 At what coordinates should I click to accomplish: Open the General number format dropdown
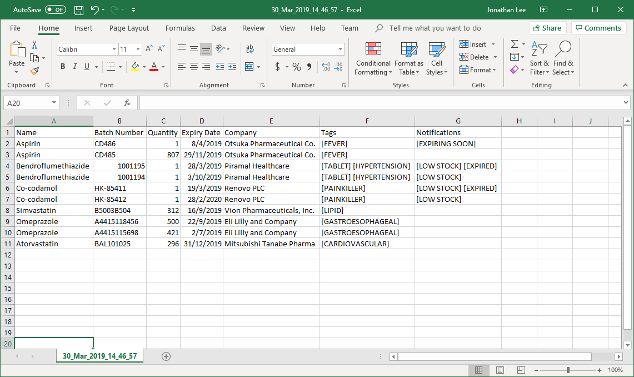coord(341,49)
